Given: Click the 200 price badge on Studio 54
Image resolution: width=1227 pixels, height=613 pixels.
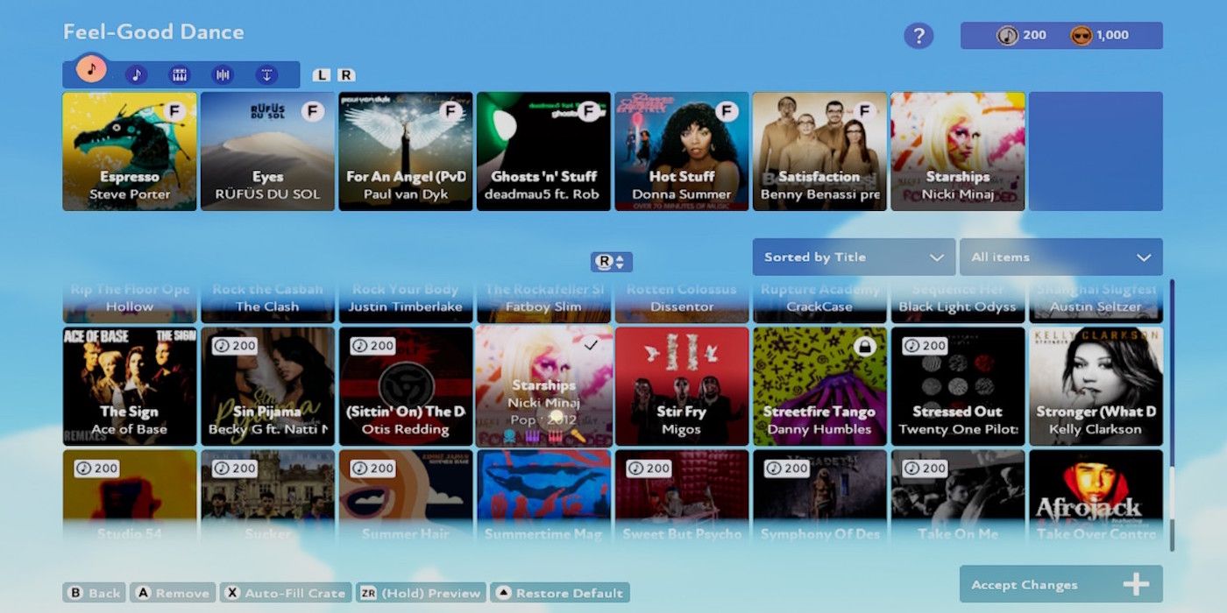Looking at the screenshot, I should pyautogui.click(x=97, y=469).
